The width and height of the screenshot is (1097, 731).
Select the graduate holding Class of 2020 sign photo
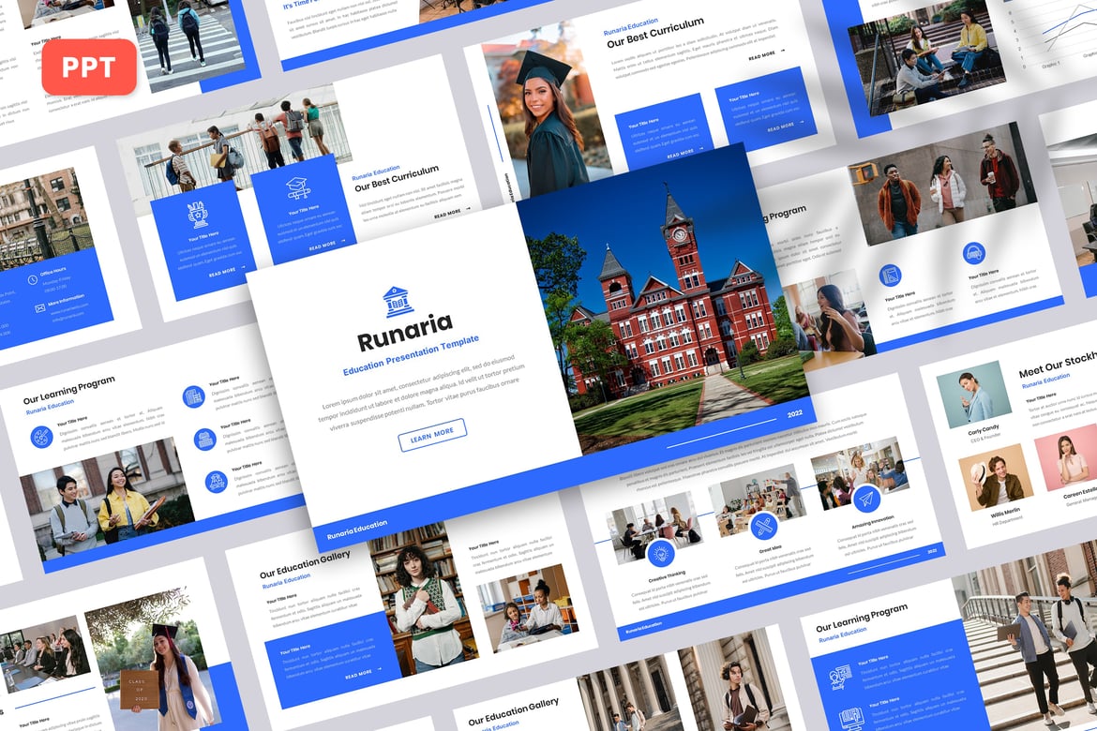click(x=154, y=661)
